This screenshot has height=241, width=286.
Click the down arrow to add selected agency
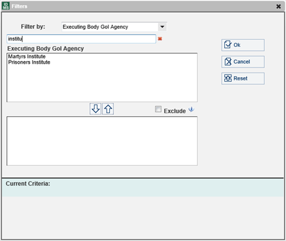click(x=95, y=109)
